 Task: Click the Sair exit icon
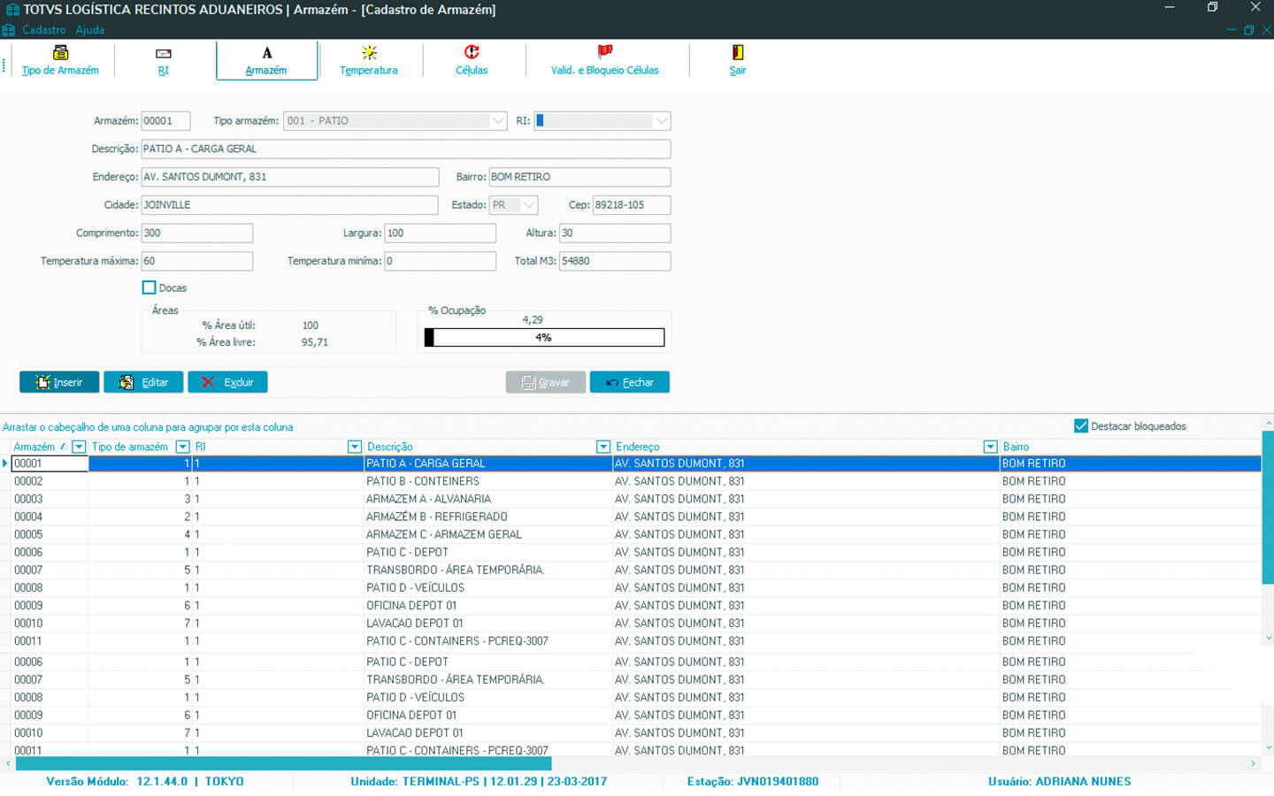[x=737, y=53]
